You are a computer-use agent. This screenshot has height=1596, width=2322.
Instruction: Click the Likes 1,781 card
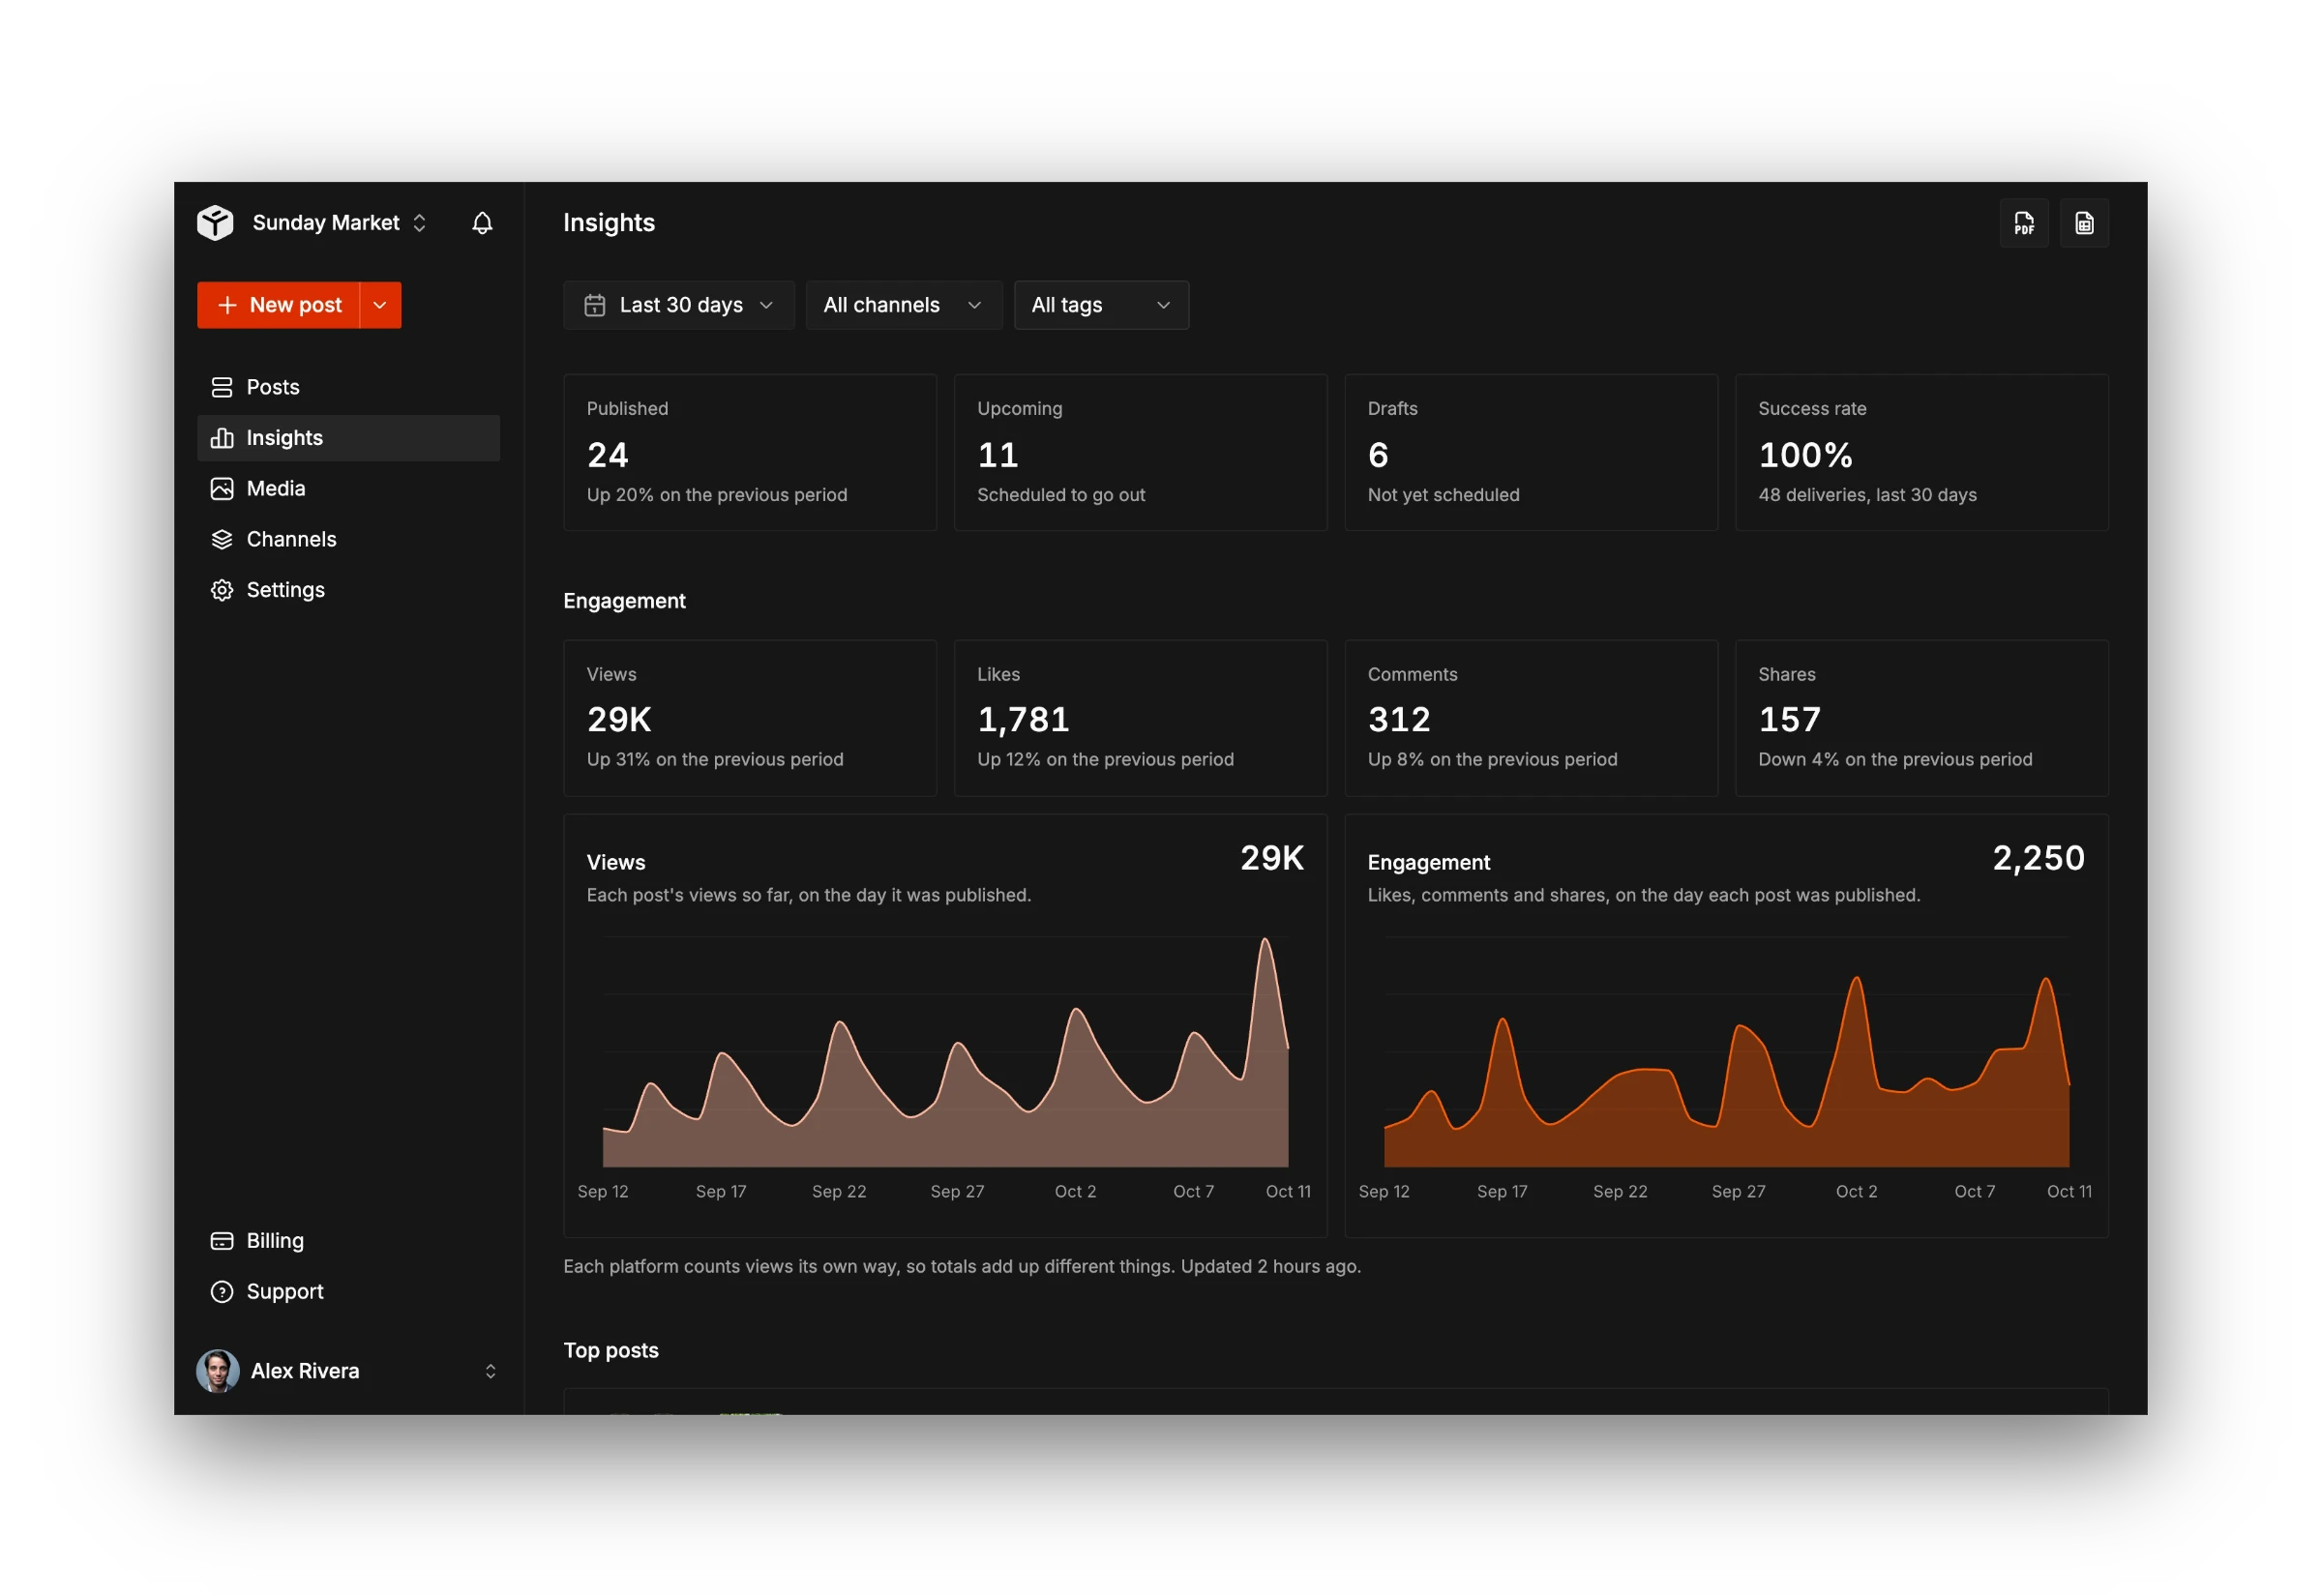point(1140,718)
